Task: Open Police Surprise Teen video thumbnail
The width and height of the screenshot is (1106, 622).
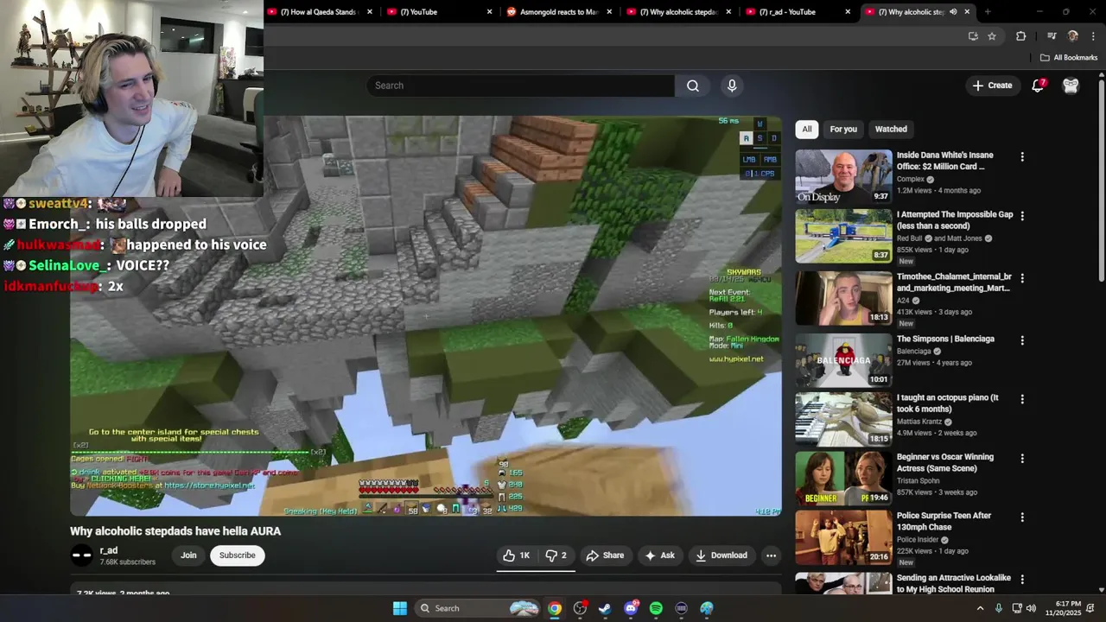Action: tap(843, 536)
